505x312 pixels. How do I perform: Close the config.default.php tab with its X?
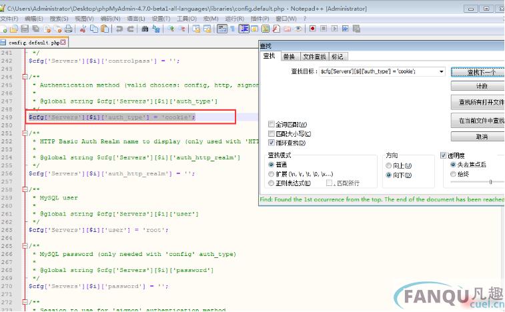point(63,42)
